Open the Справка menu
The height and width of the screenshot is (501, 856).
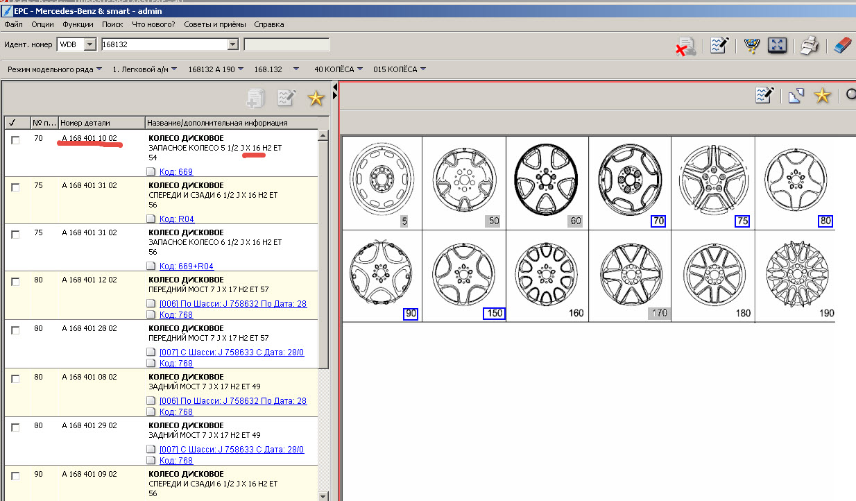click(x=268, y=24)
